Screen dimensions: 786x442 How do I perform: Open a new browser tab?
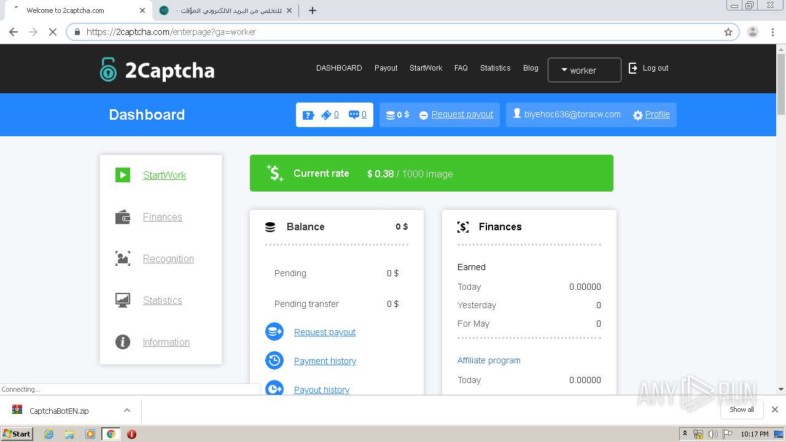point(312,10)
